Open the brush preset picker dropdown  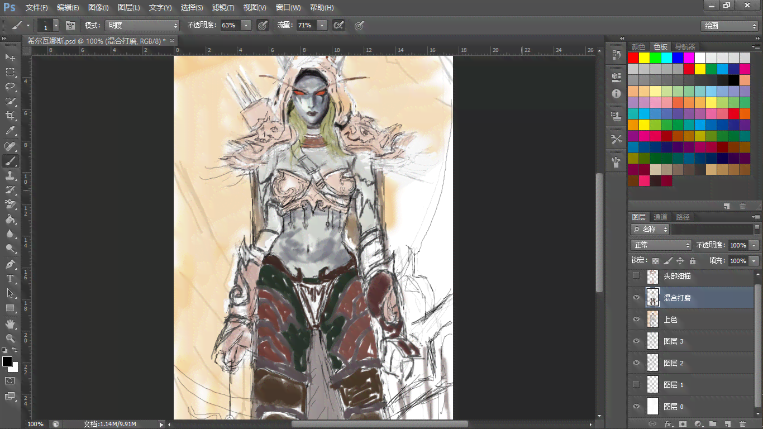(56, 25)
